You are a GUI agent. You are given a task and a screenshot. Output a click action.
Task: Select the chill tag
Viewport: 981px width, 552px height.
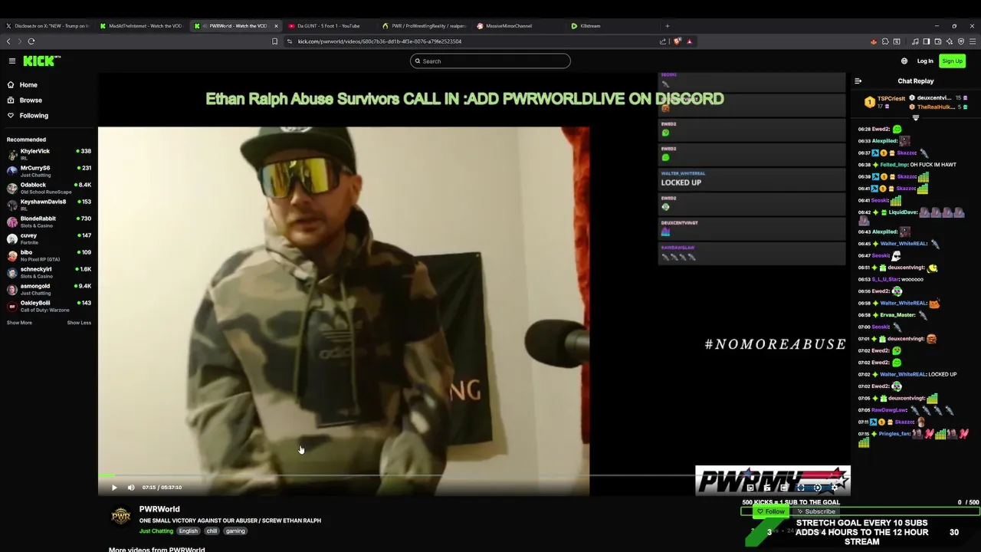pos(212,531)
